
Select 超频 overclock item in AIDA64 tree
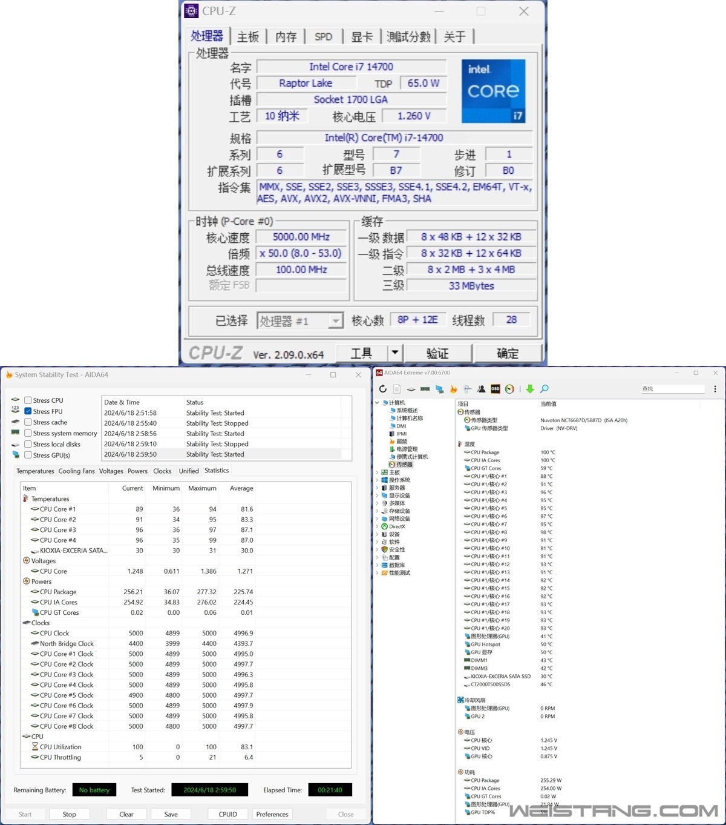(398, 442)
